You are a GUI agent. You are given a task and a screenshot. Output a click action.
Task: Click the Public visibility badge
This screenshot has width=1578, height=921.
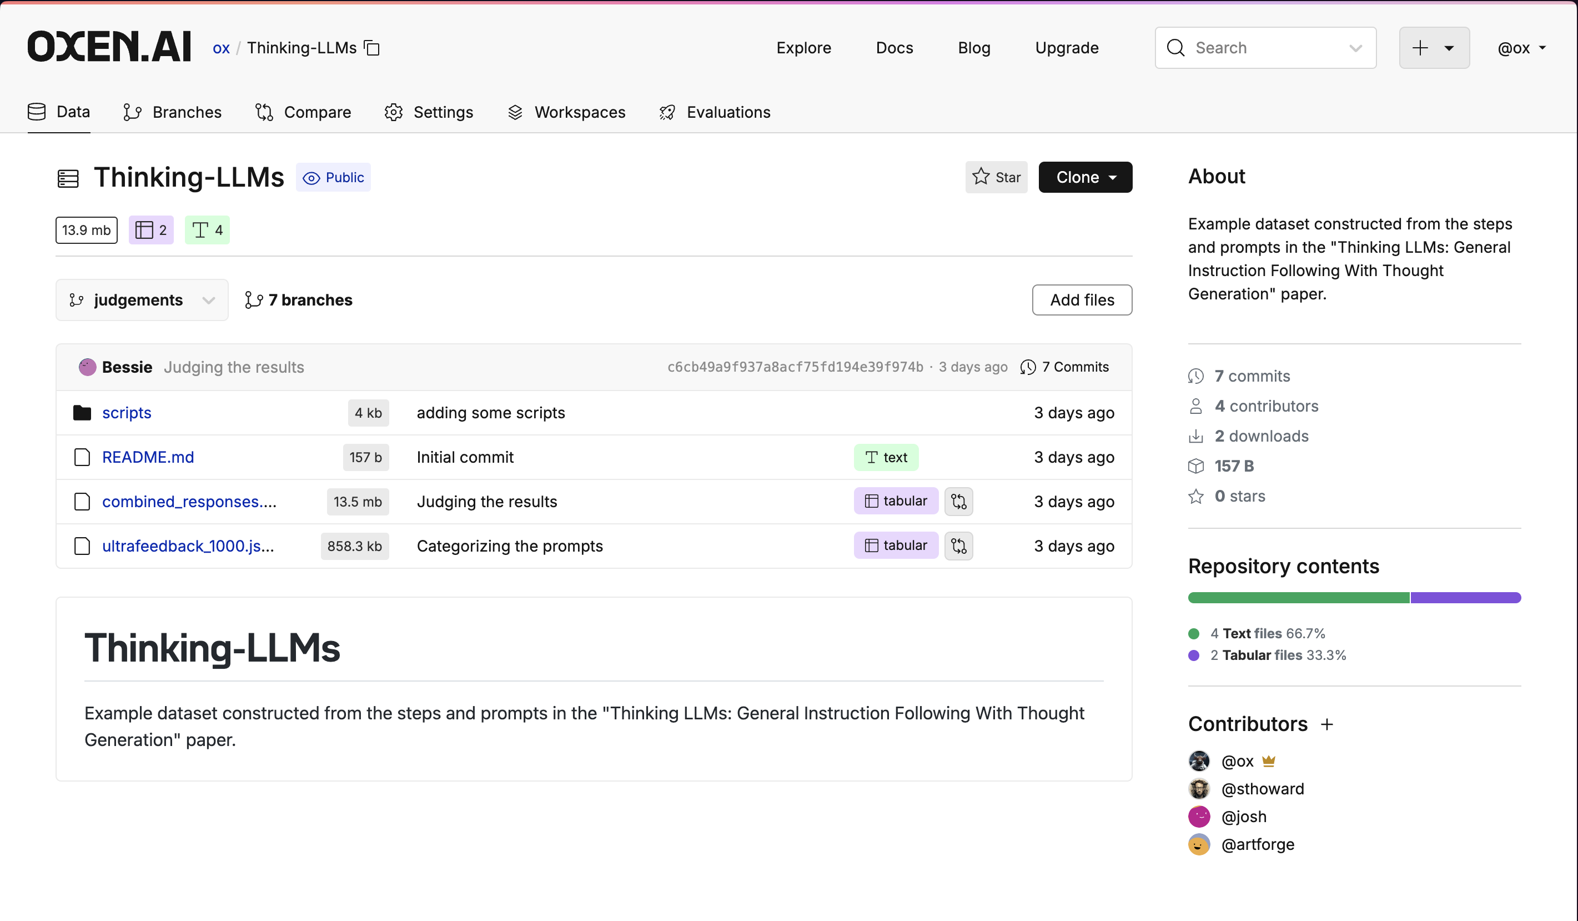click(x=333, y=177)
